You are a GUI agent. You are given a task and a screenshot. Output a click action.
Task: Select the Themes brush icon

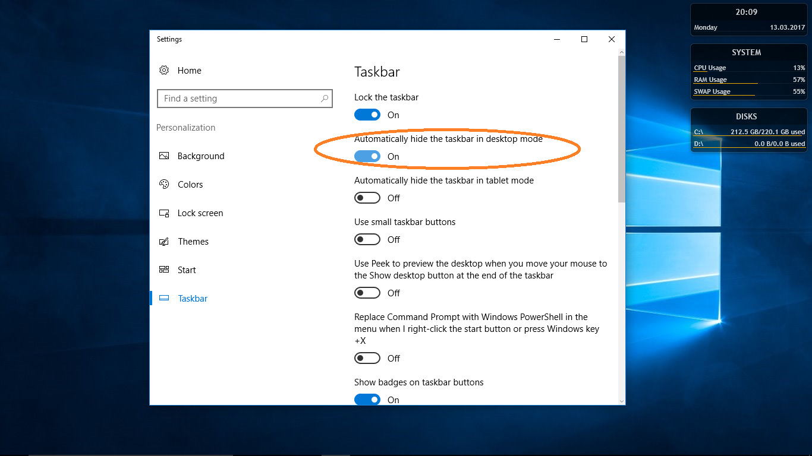click(164, 241)
